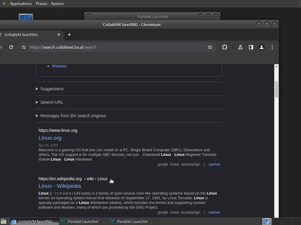This screenshot has width=301, height=225.
Task: Close the CollabVM SearXNG tab
Action: pos(59,35)
